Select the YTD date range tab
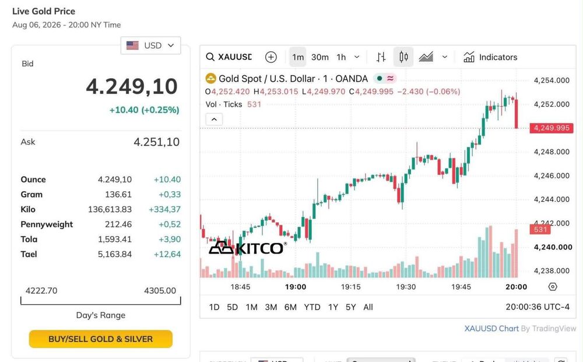 (312, 307)
